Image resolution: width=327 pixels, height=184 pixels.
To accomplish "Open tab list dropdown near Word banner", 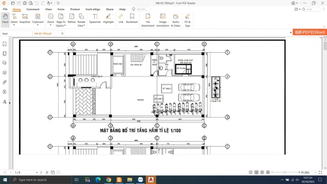I will point(290,33).
